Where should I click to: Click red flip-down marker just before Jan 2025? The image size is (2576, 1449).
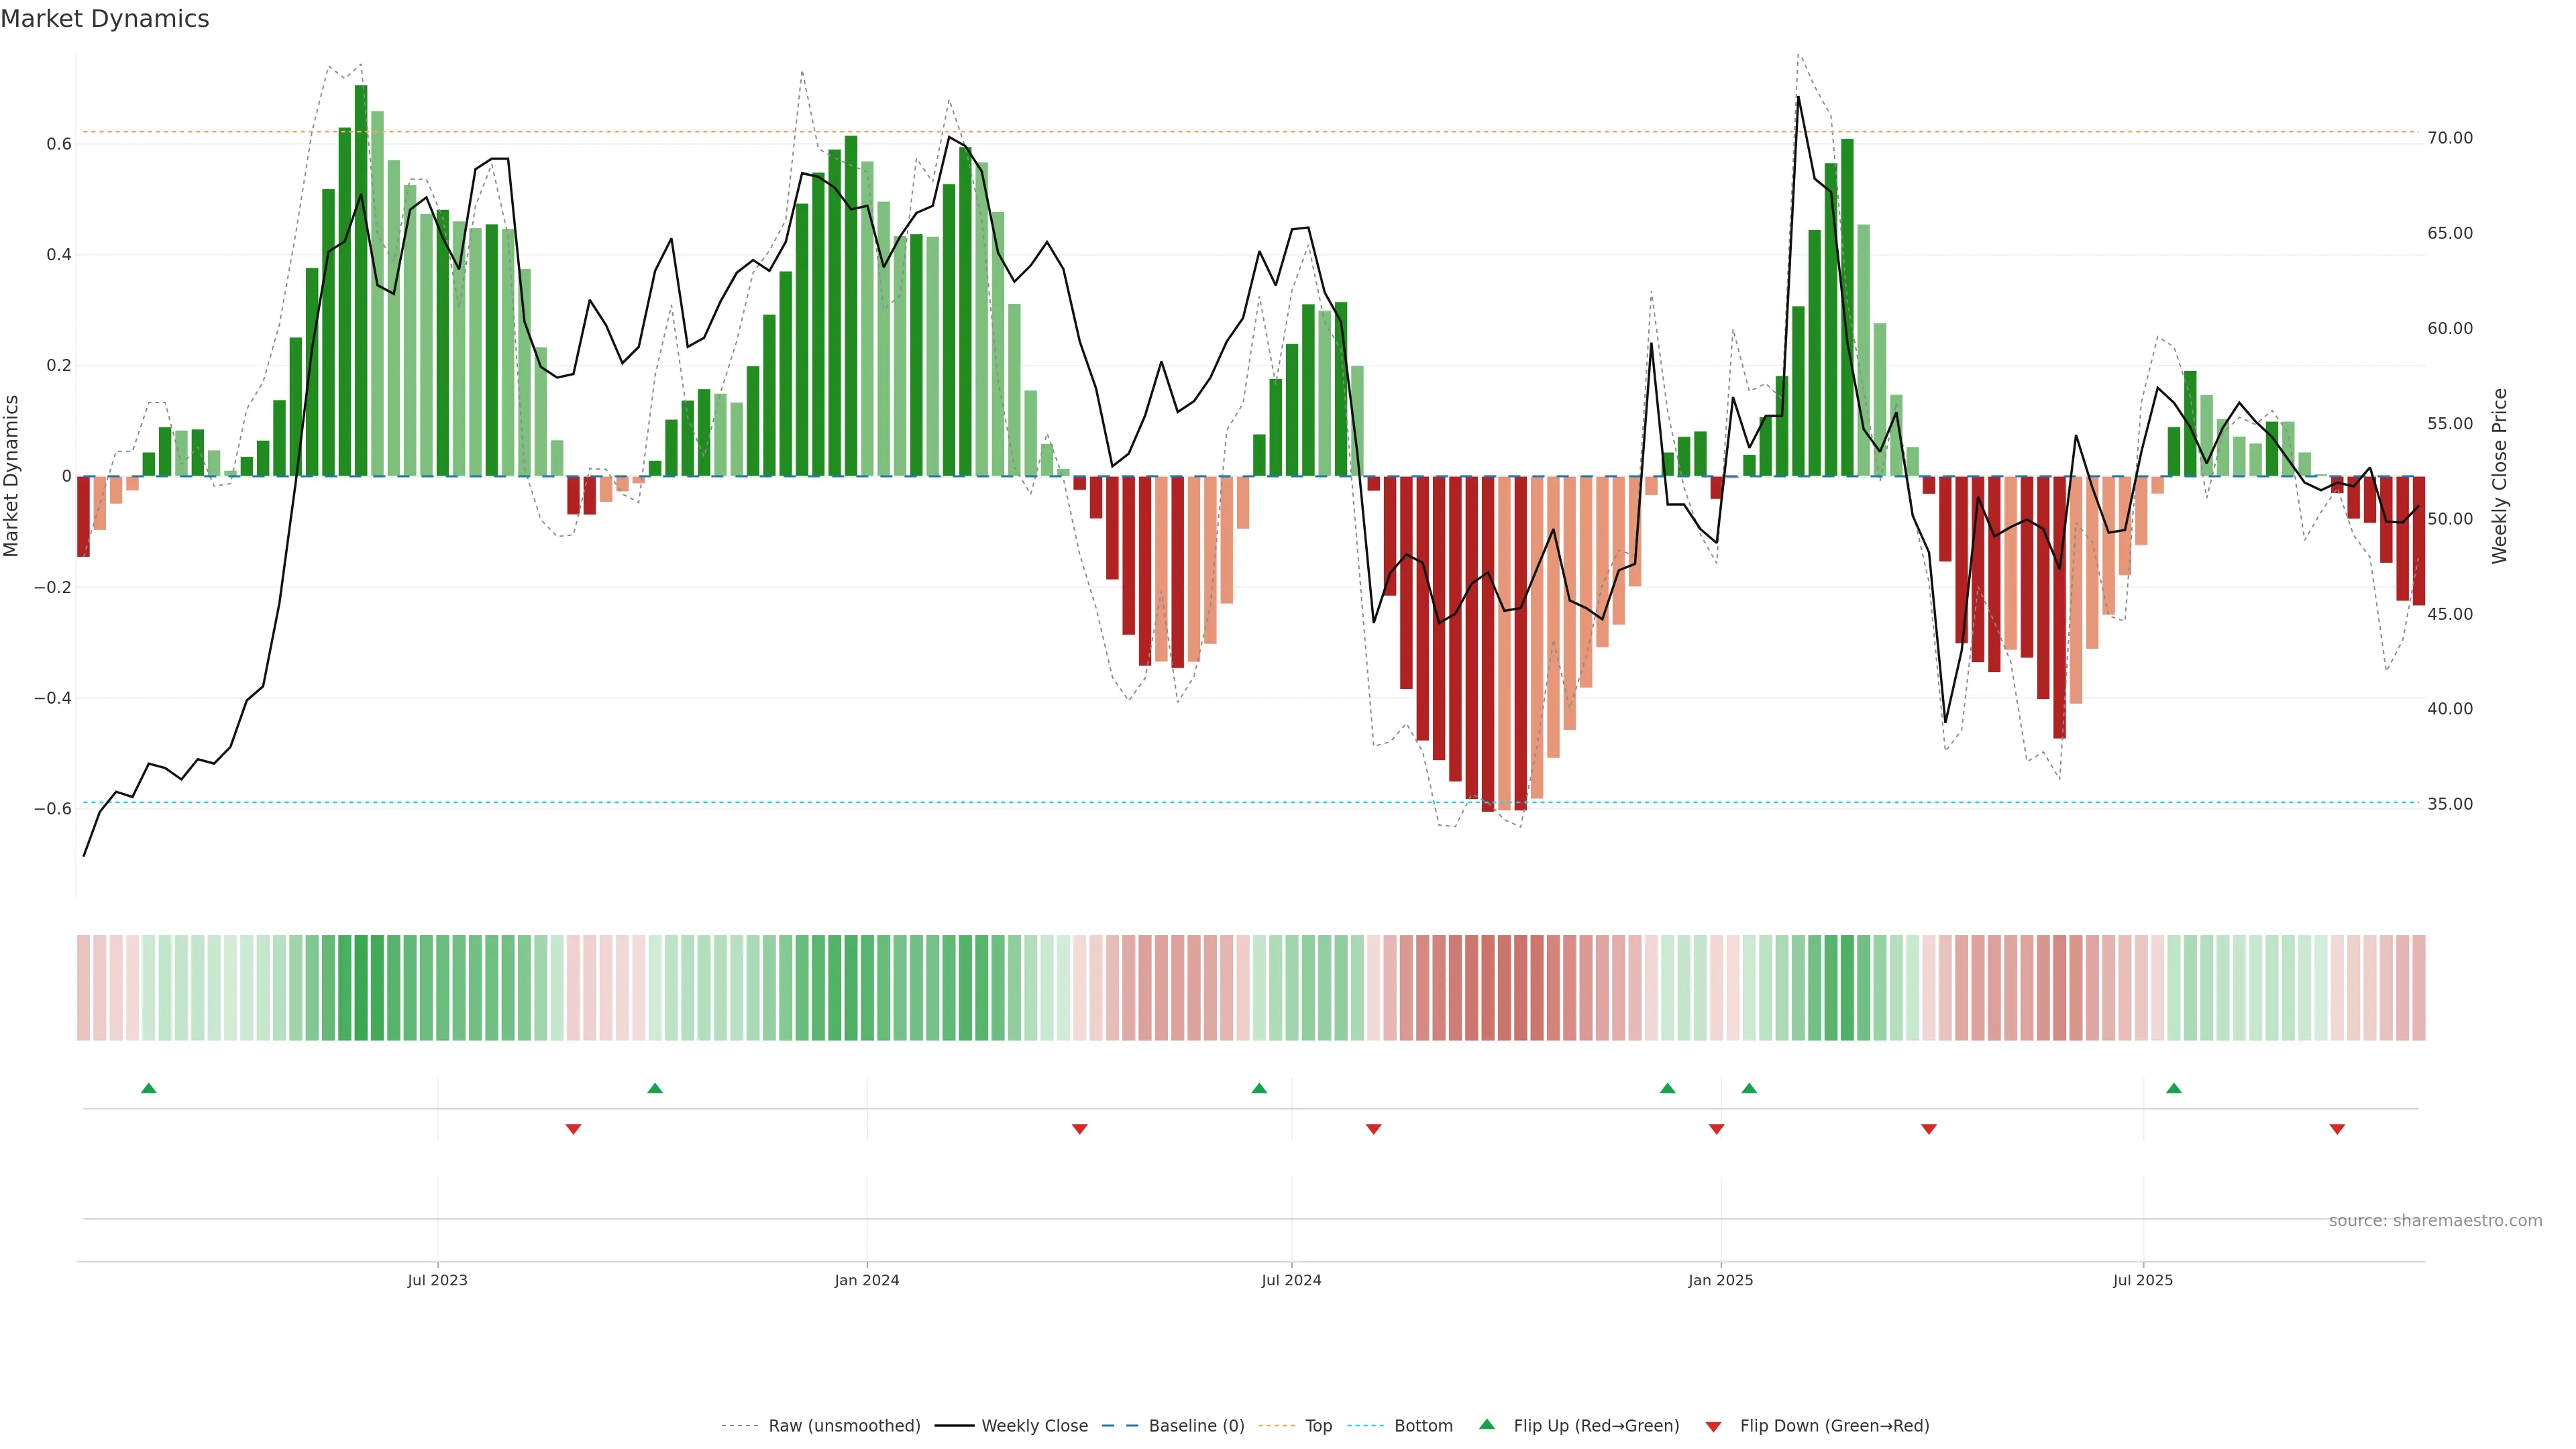point(1717,1129)
